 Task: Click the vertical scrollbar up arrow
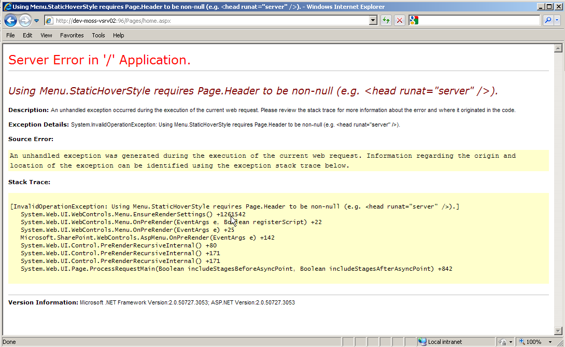tap(558, 48)
